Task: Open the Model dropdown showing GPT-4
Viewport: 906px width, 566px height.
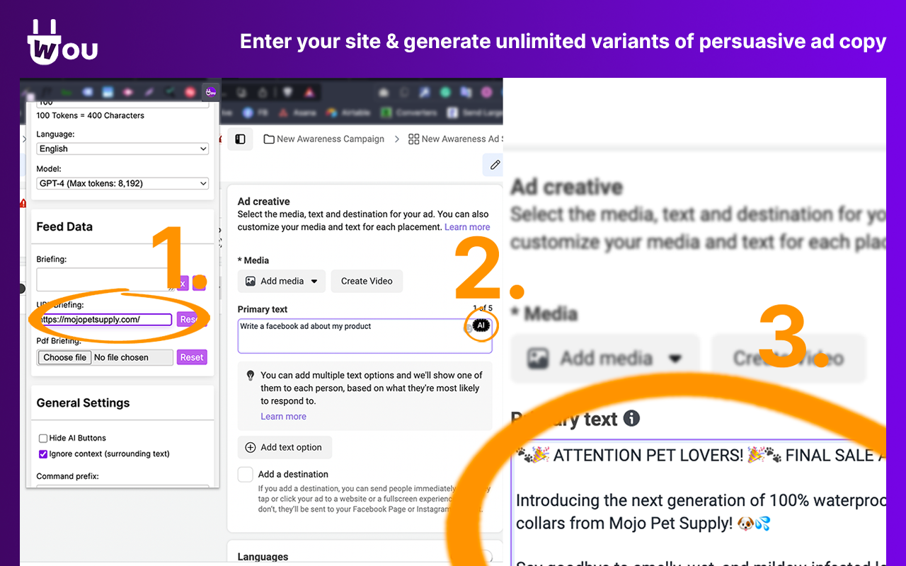Action: point(122,183)
